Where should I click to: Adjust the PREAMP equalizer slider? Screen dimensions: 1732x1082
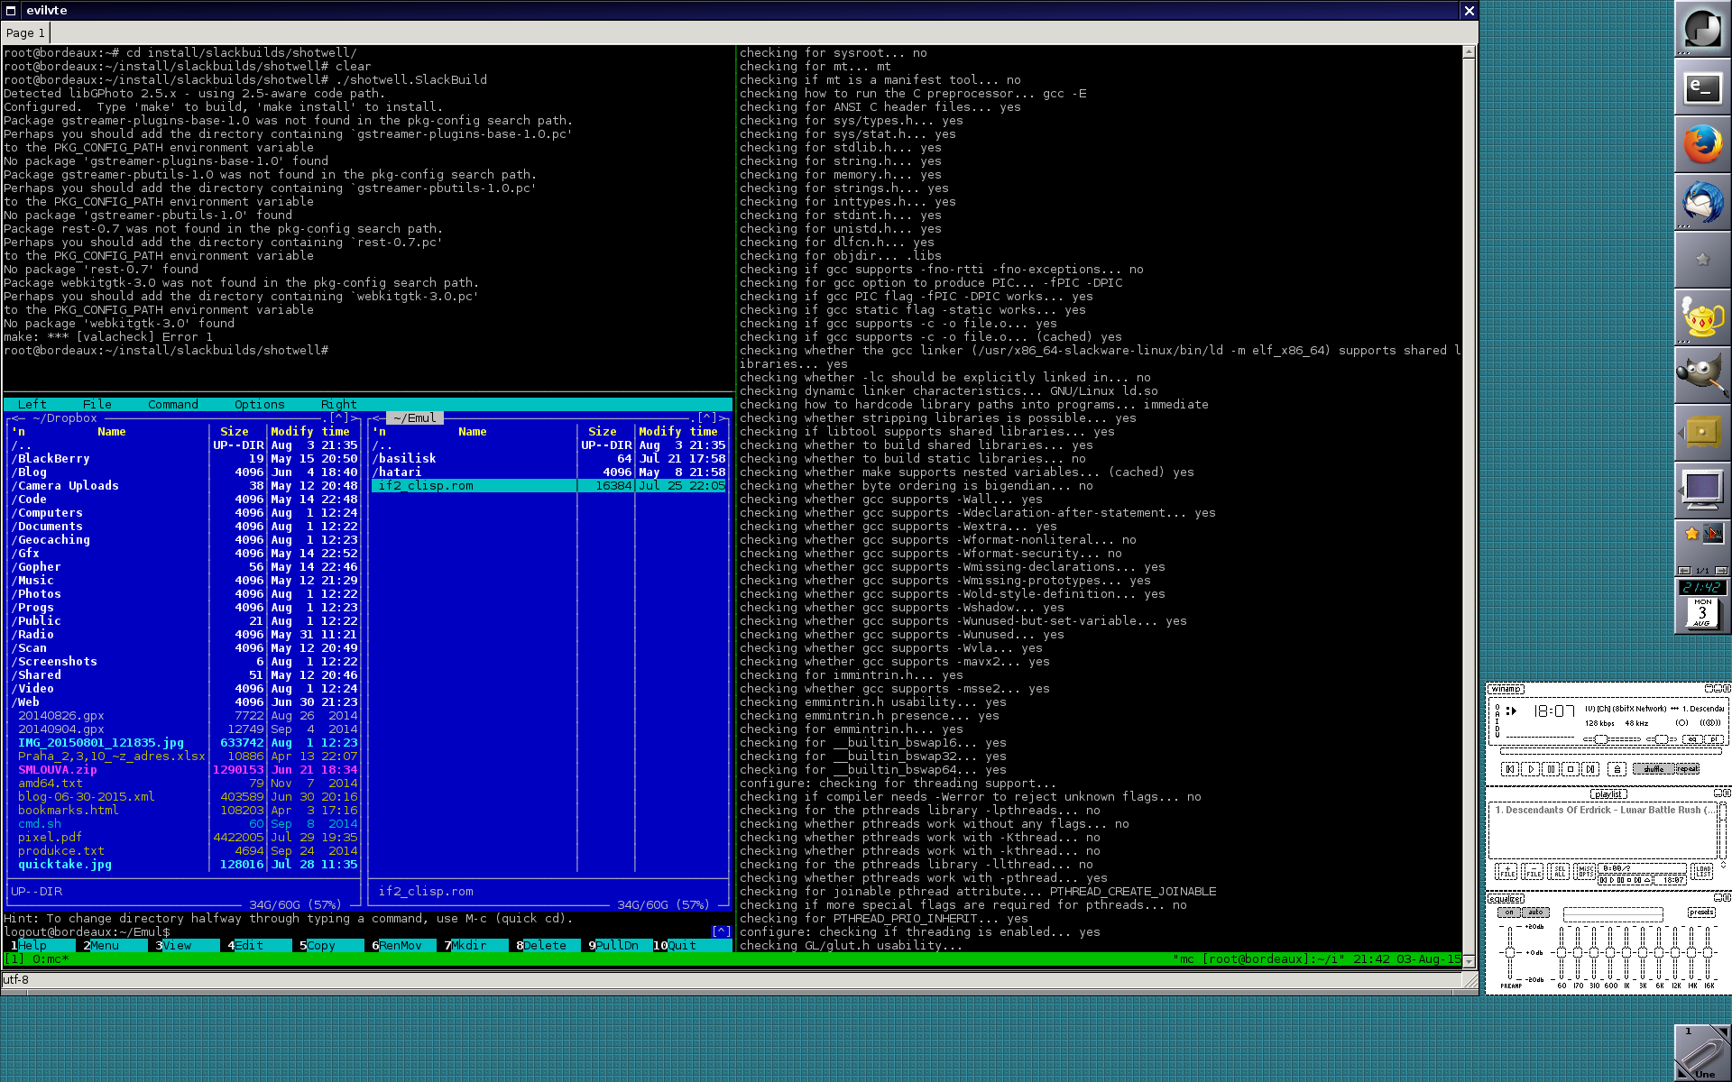pos(1510,953)
